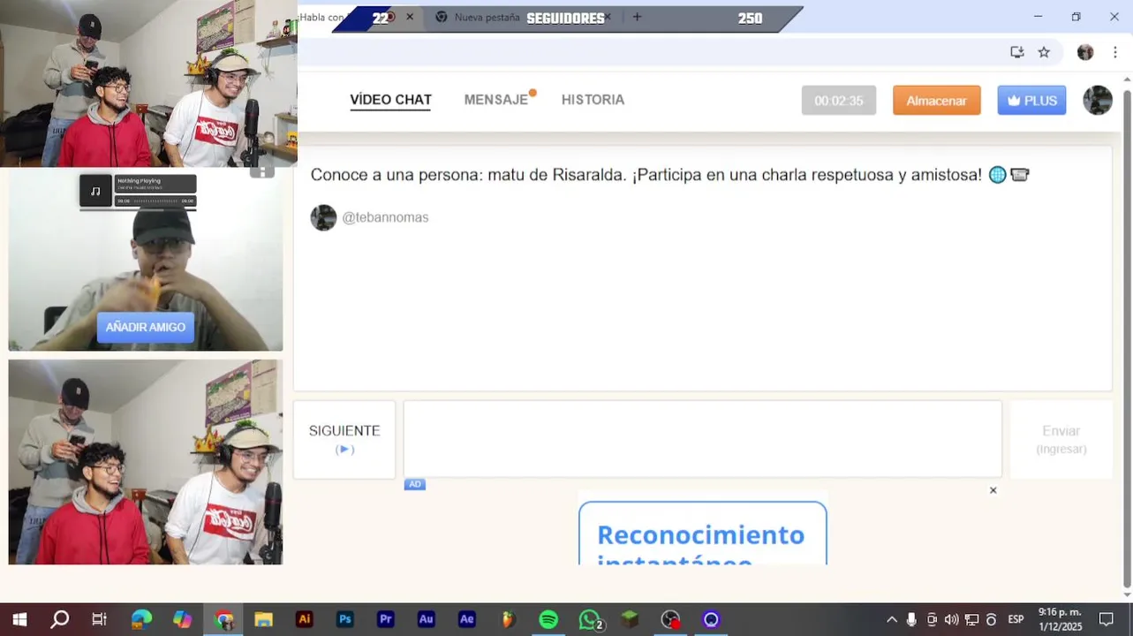Click the 00:02:35 timer button
Screen dimensions: 1133x636
coord(838,101)
